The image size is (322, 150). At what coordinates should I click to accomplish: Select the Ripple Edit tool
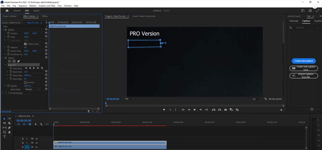pyautogui.click(x=5, y=123)
